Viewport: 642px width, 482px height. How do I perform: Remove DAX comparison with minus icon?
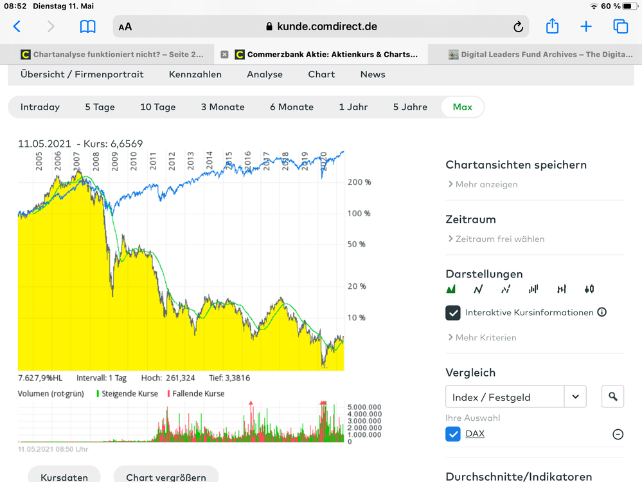coord(618,434)
